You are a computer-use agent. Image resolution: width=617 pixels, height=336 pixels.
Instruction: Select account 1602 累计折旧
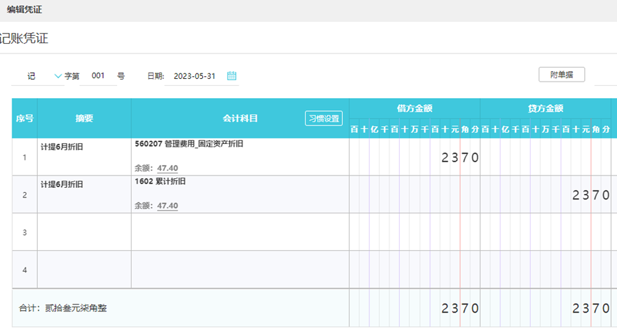[160, 182]
